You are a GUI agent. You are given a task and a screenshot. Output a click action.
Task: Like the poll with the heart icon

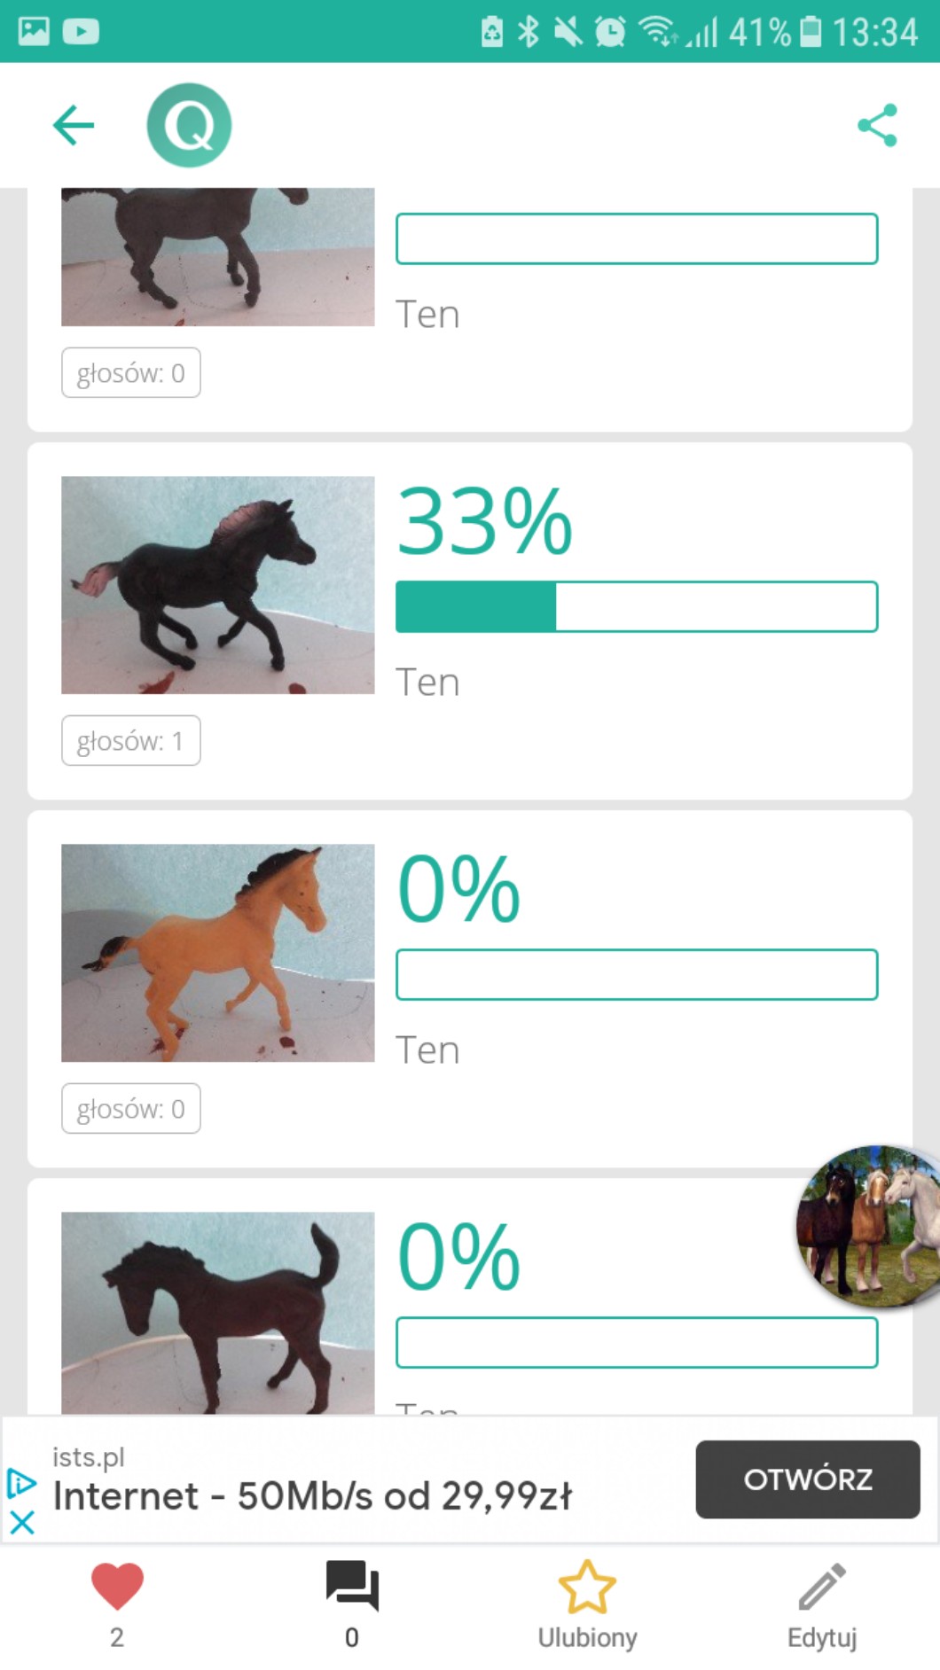[117, 1586]
